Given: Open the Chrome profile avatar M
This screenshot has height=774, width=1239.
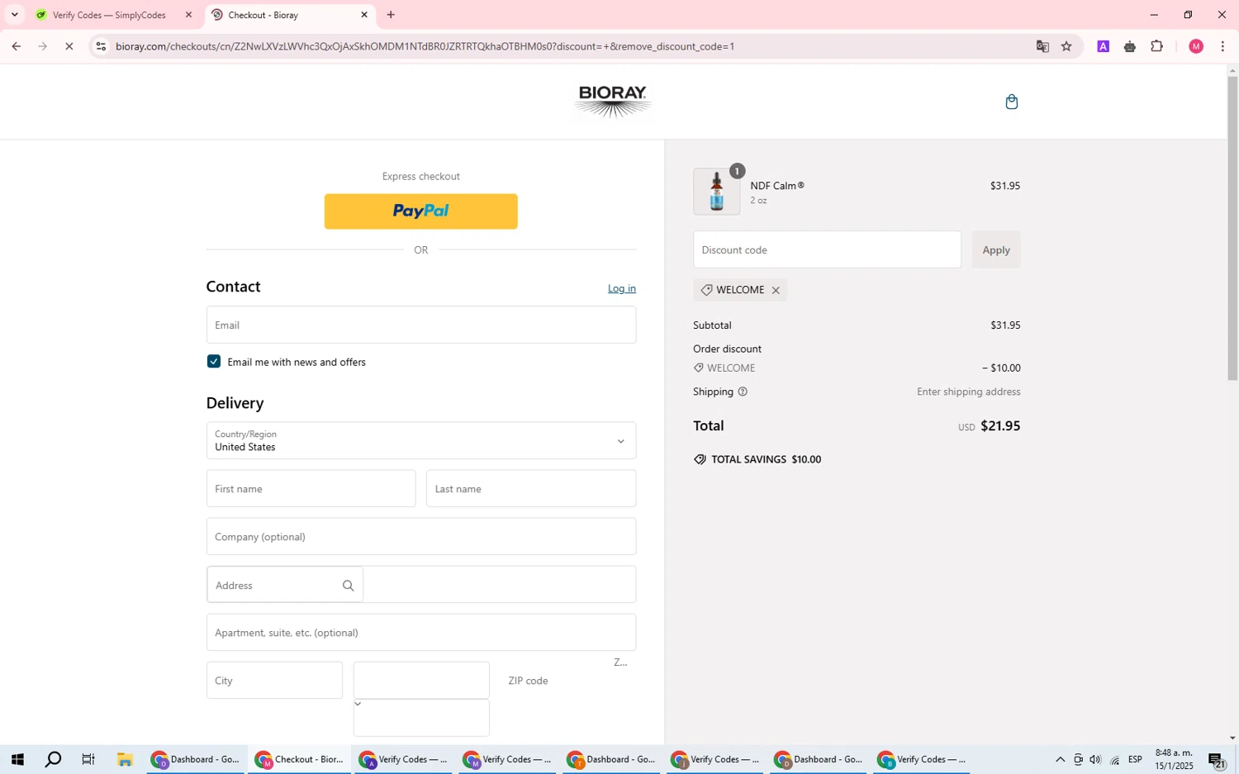Looking at the screenshot, I should tap(1196, 46).
